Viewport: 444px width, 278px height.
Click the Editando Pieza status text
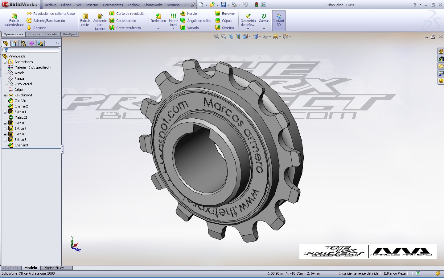(x=395, y=273)
